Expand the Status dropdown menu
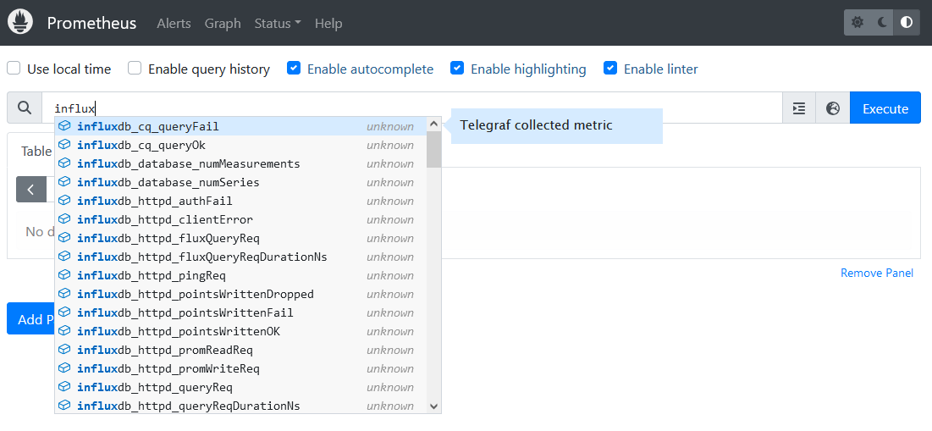 coord(278,23)
